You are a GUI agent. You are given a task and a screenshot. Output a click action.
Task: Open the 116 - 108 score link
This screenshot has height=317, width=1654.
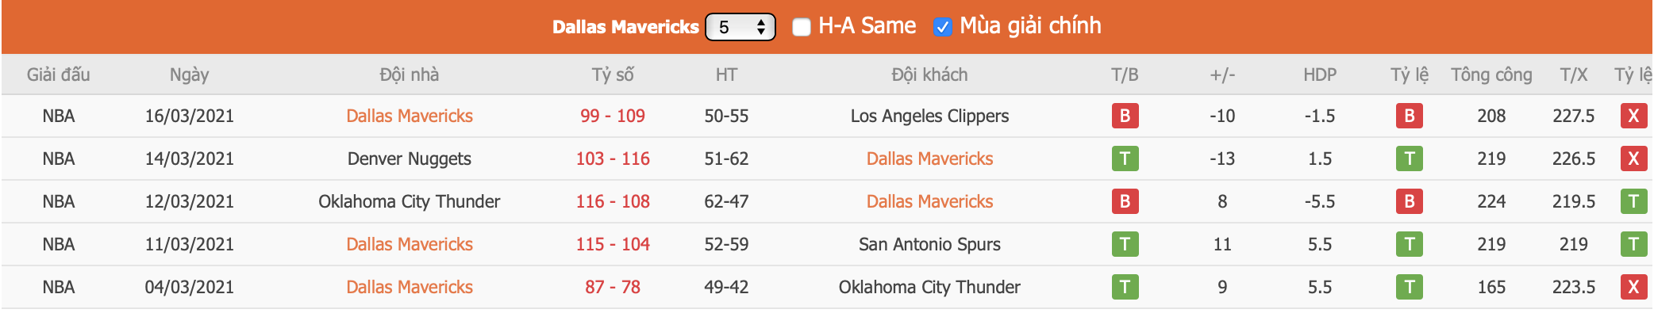coord(613,202)
